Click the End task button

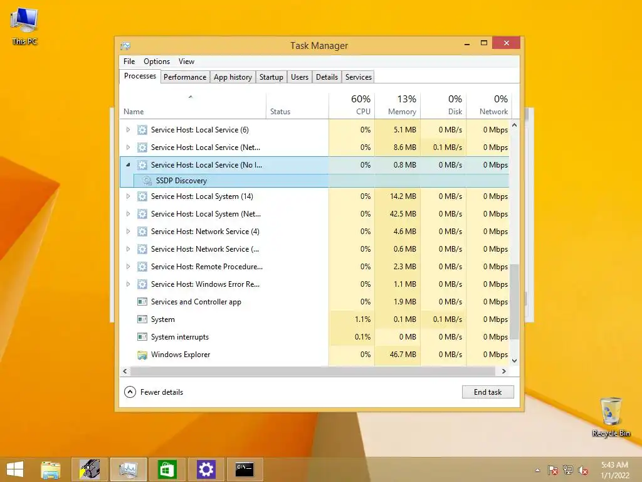click(x=488, y=392)
